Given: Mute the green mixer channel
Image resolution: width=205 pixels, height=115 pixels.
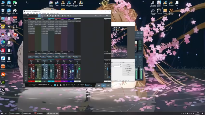Looking at the screenshot, I should click(x=40, y=66).
